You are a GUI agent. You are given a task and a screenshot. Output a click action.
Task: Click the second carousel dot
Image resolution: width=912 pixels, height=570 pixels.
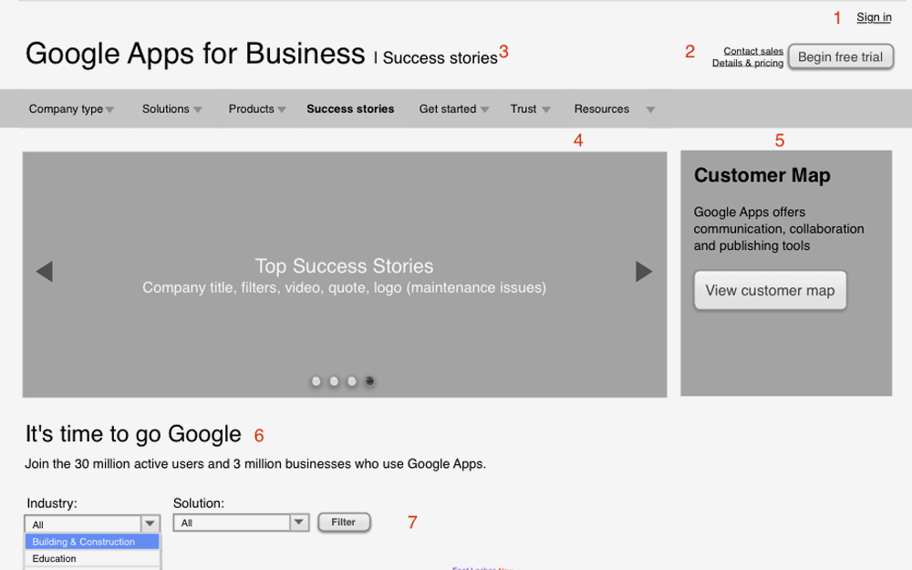point(334,381)
